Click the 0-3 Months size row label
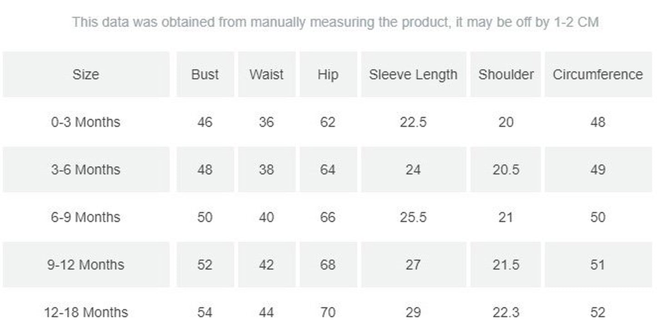This screenshot has height=330, width=657. 85,122
